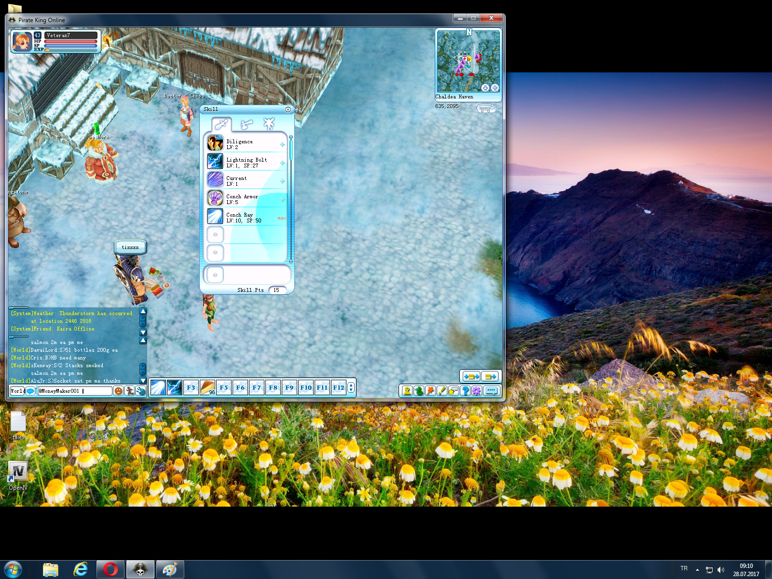This screenshot has height=579, width=772.
Task: Add a skill point to Conch Armor
Action: tap(282, 199)
